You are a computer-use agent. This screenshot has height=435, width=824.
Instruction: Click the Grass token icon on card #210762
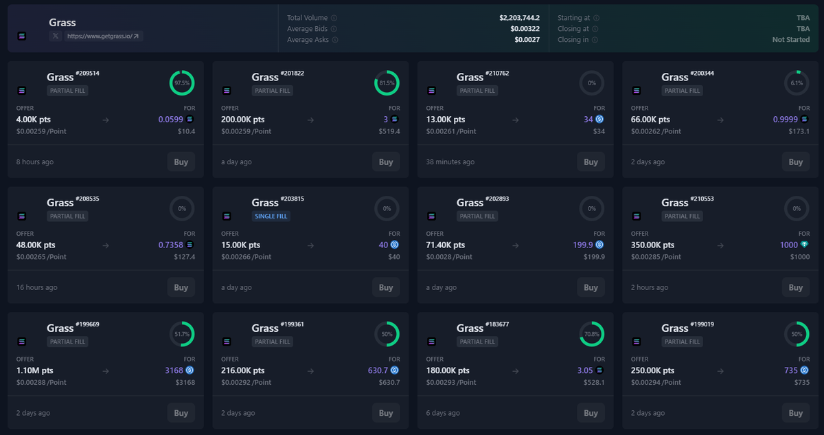431,90
